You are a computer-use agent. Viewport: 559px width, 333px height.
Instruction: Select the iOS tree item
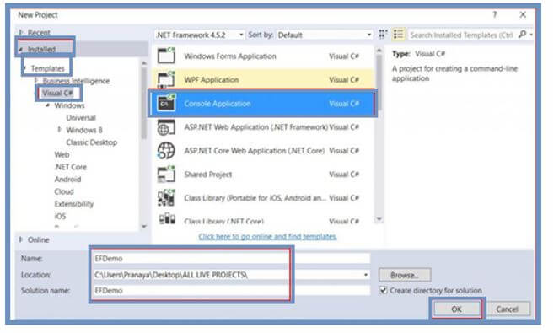60,216
